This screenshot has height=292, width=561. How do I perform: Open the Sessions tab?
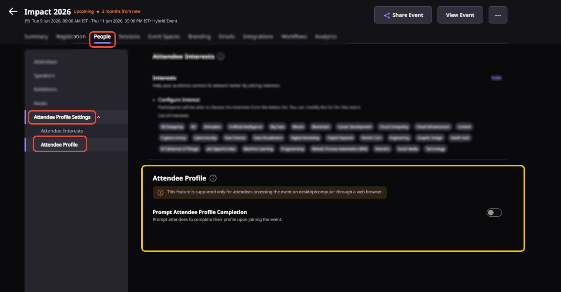coord(129,37)
